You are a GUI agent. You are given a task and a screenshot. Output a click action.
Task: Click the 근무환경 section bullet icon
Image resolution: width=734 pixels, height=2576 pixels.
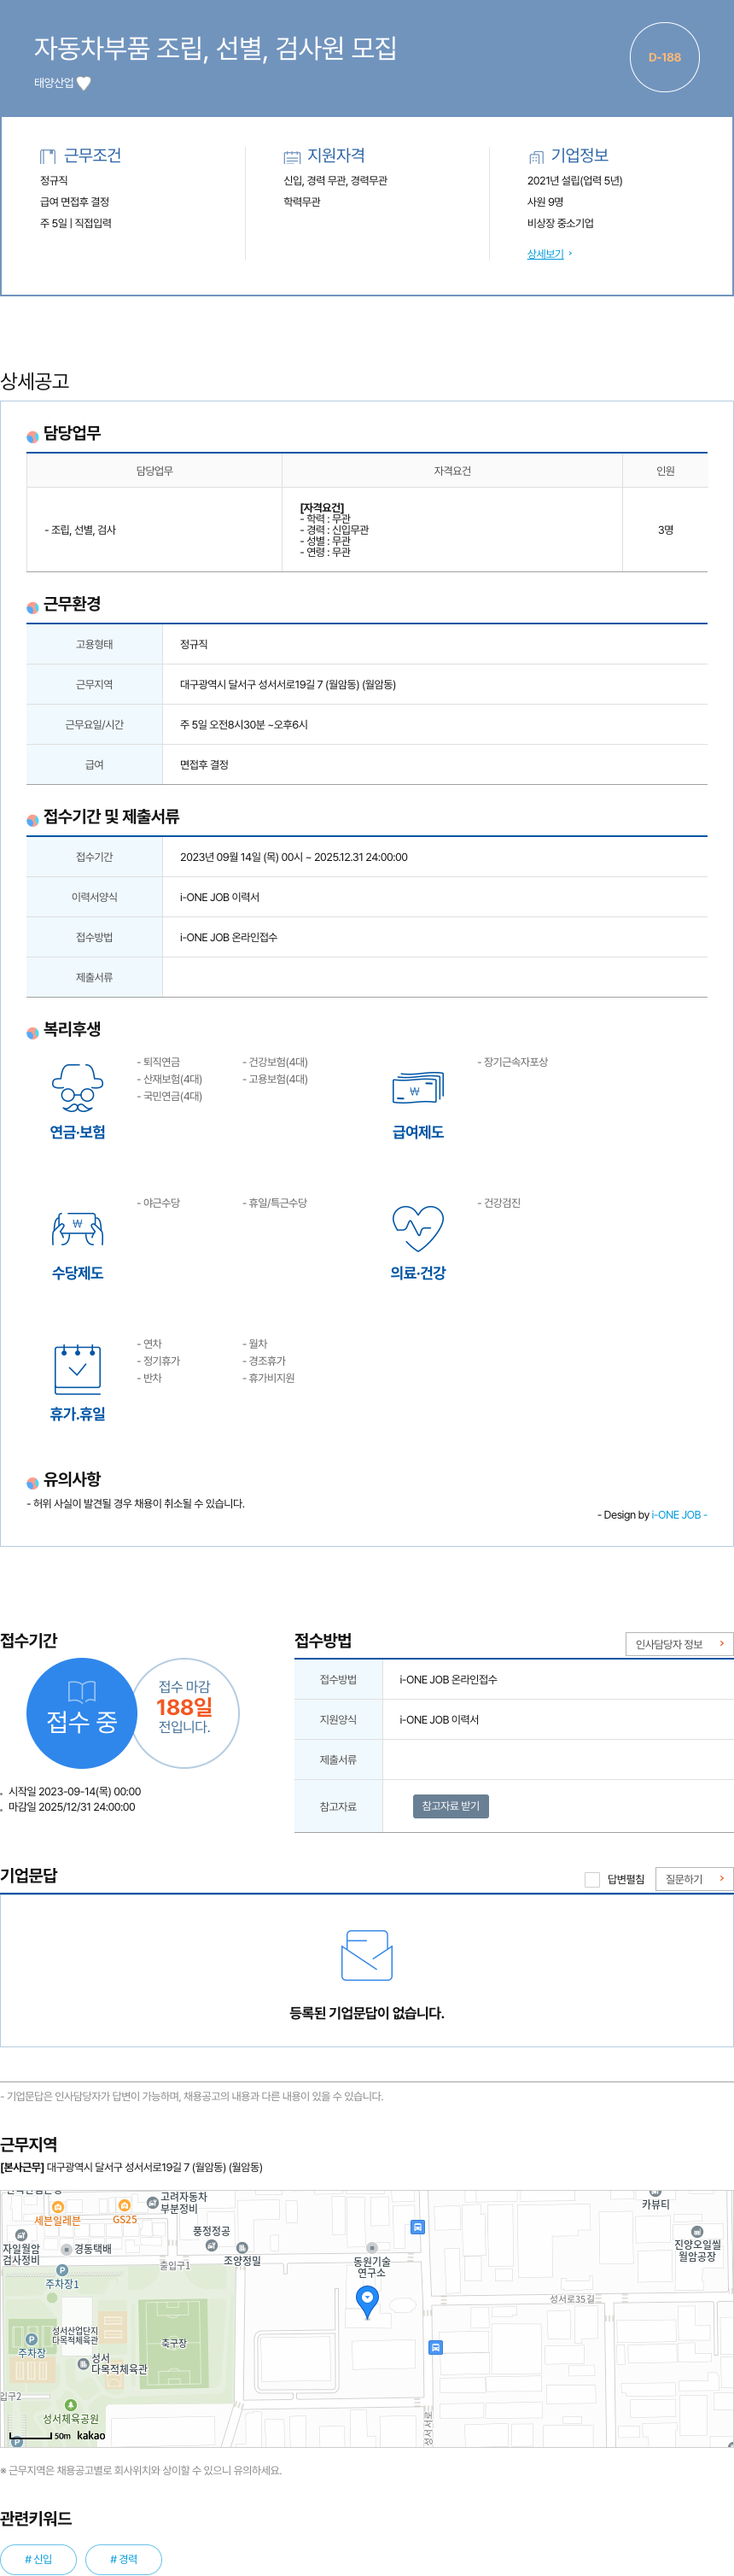coord(33,607)
